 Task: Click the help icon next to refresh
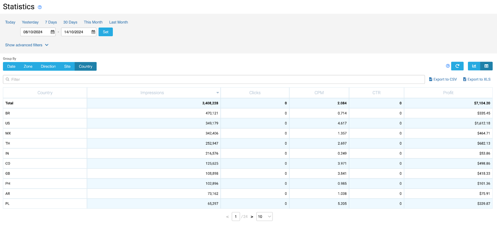tap(448, 66)
